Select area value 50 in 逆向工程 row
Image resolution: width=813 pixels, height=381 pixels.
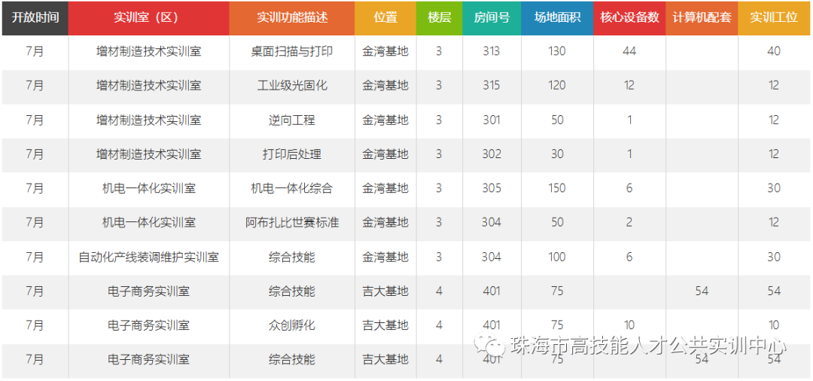pos(557,120)
